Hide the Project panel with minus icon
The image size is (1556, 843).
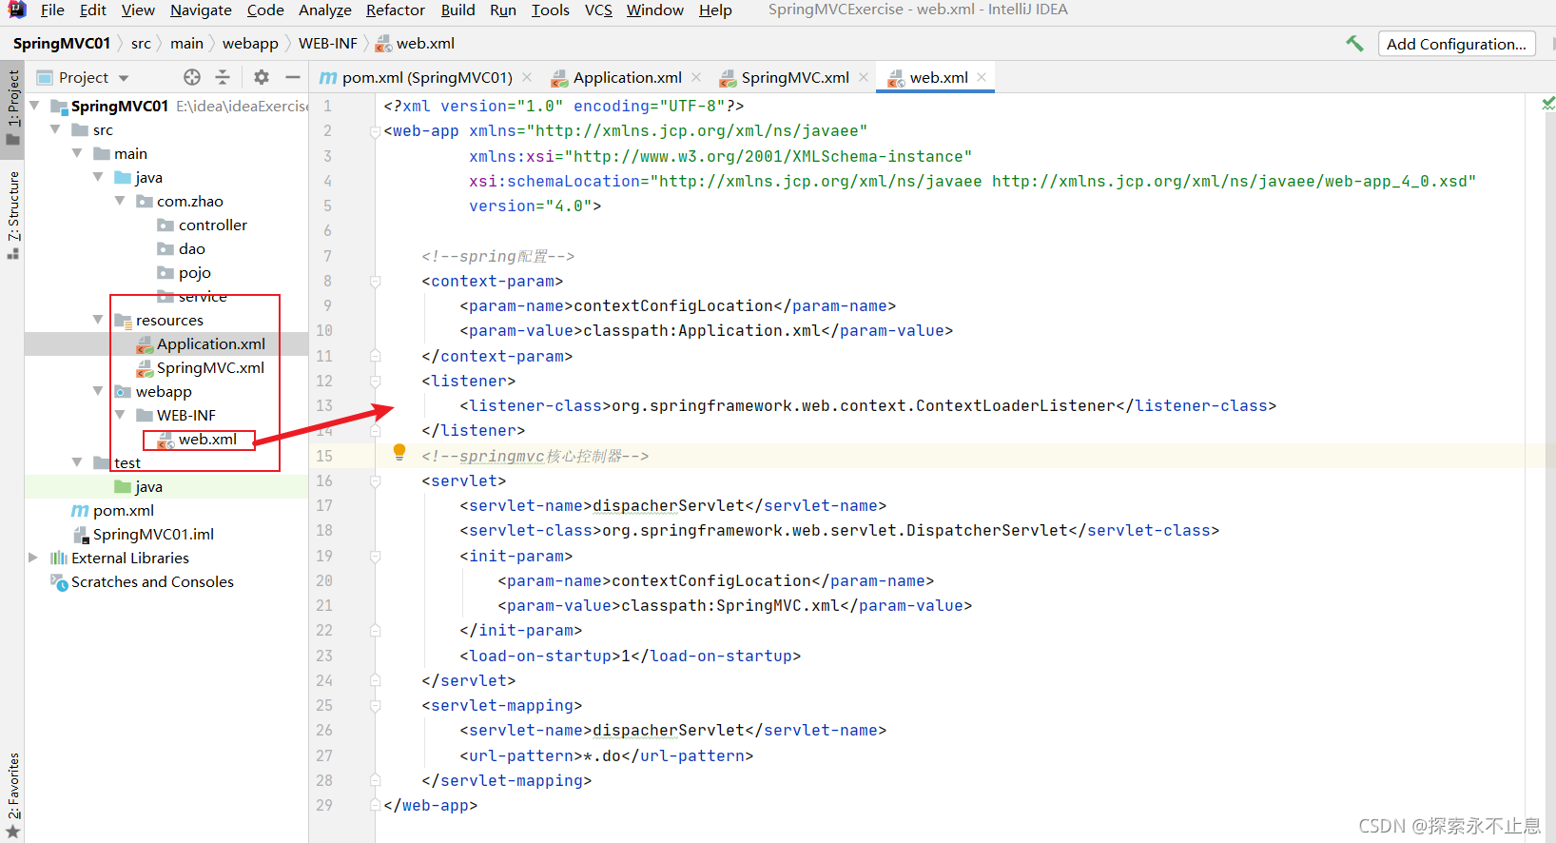(x=293, y=77)
